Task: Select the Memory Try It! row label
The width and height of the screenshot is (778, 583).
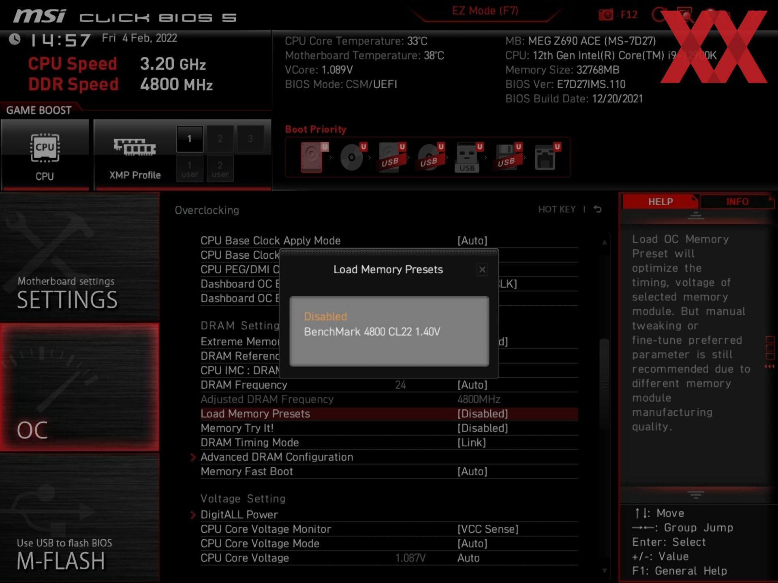Action: click(237, 428)
